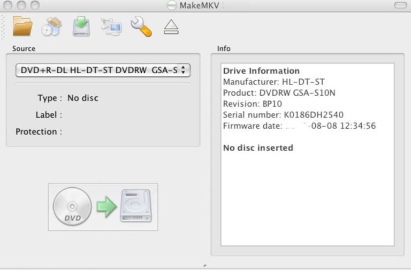Viewport: 411px width, 271px height.
Task: Click the 'Product: DVDRW GSA-S10N' line
Action: (279, 93)
